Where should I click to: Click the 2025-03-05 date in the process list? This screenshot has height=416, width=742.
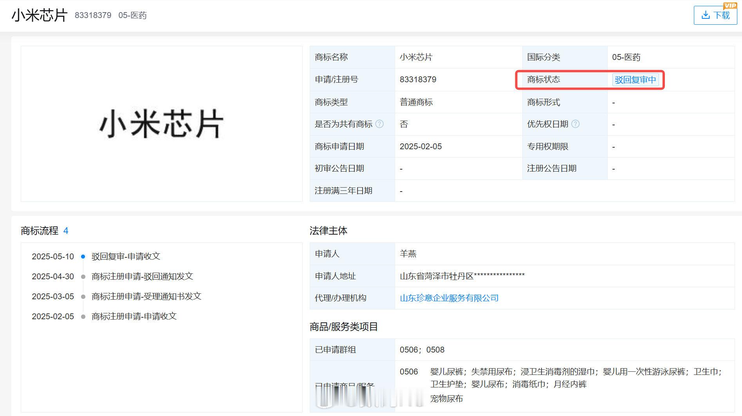(x=53, y=297)
